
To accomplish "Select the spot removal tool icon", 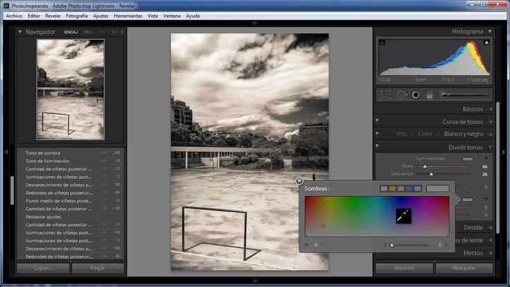I will click(401, 95).
